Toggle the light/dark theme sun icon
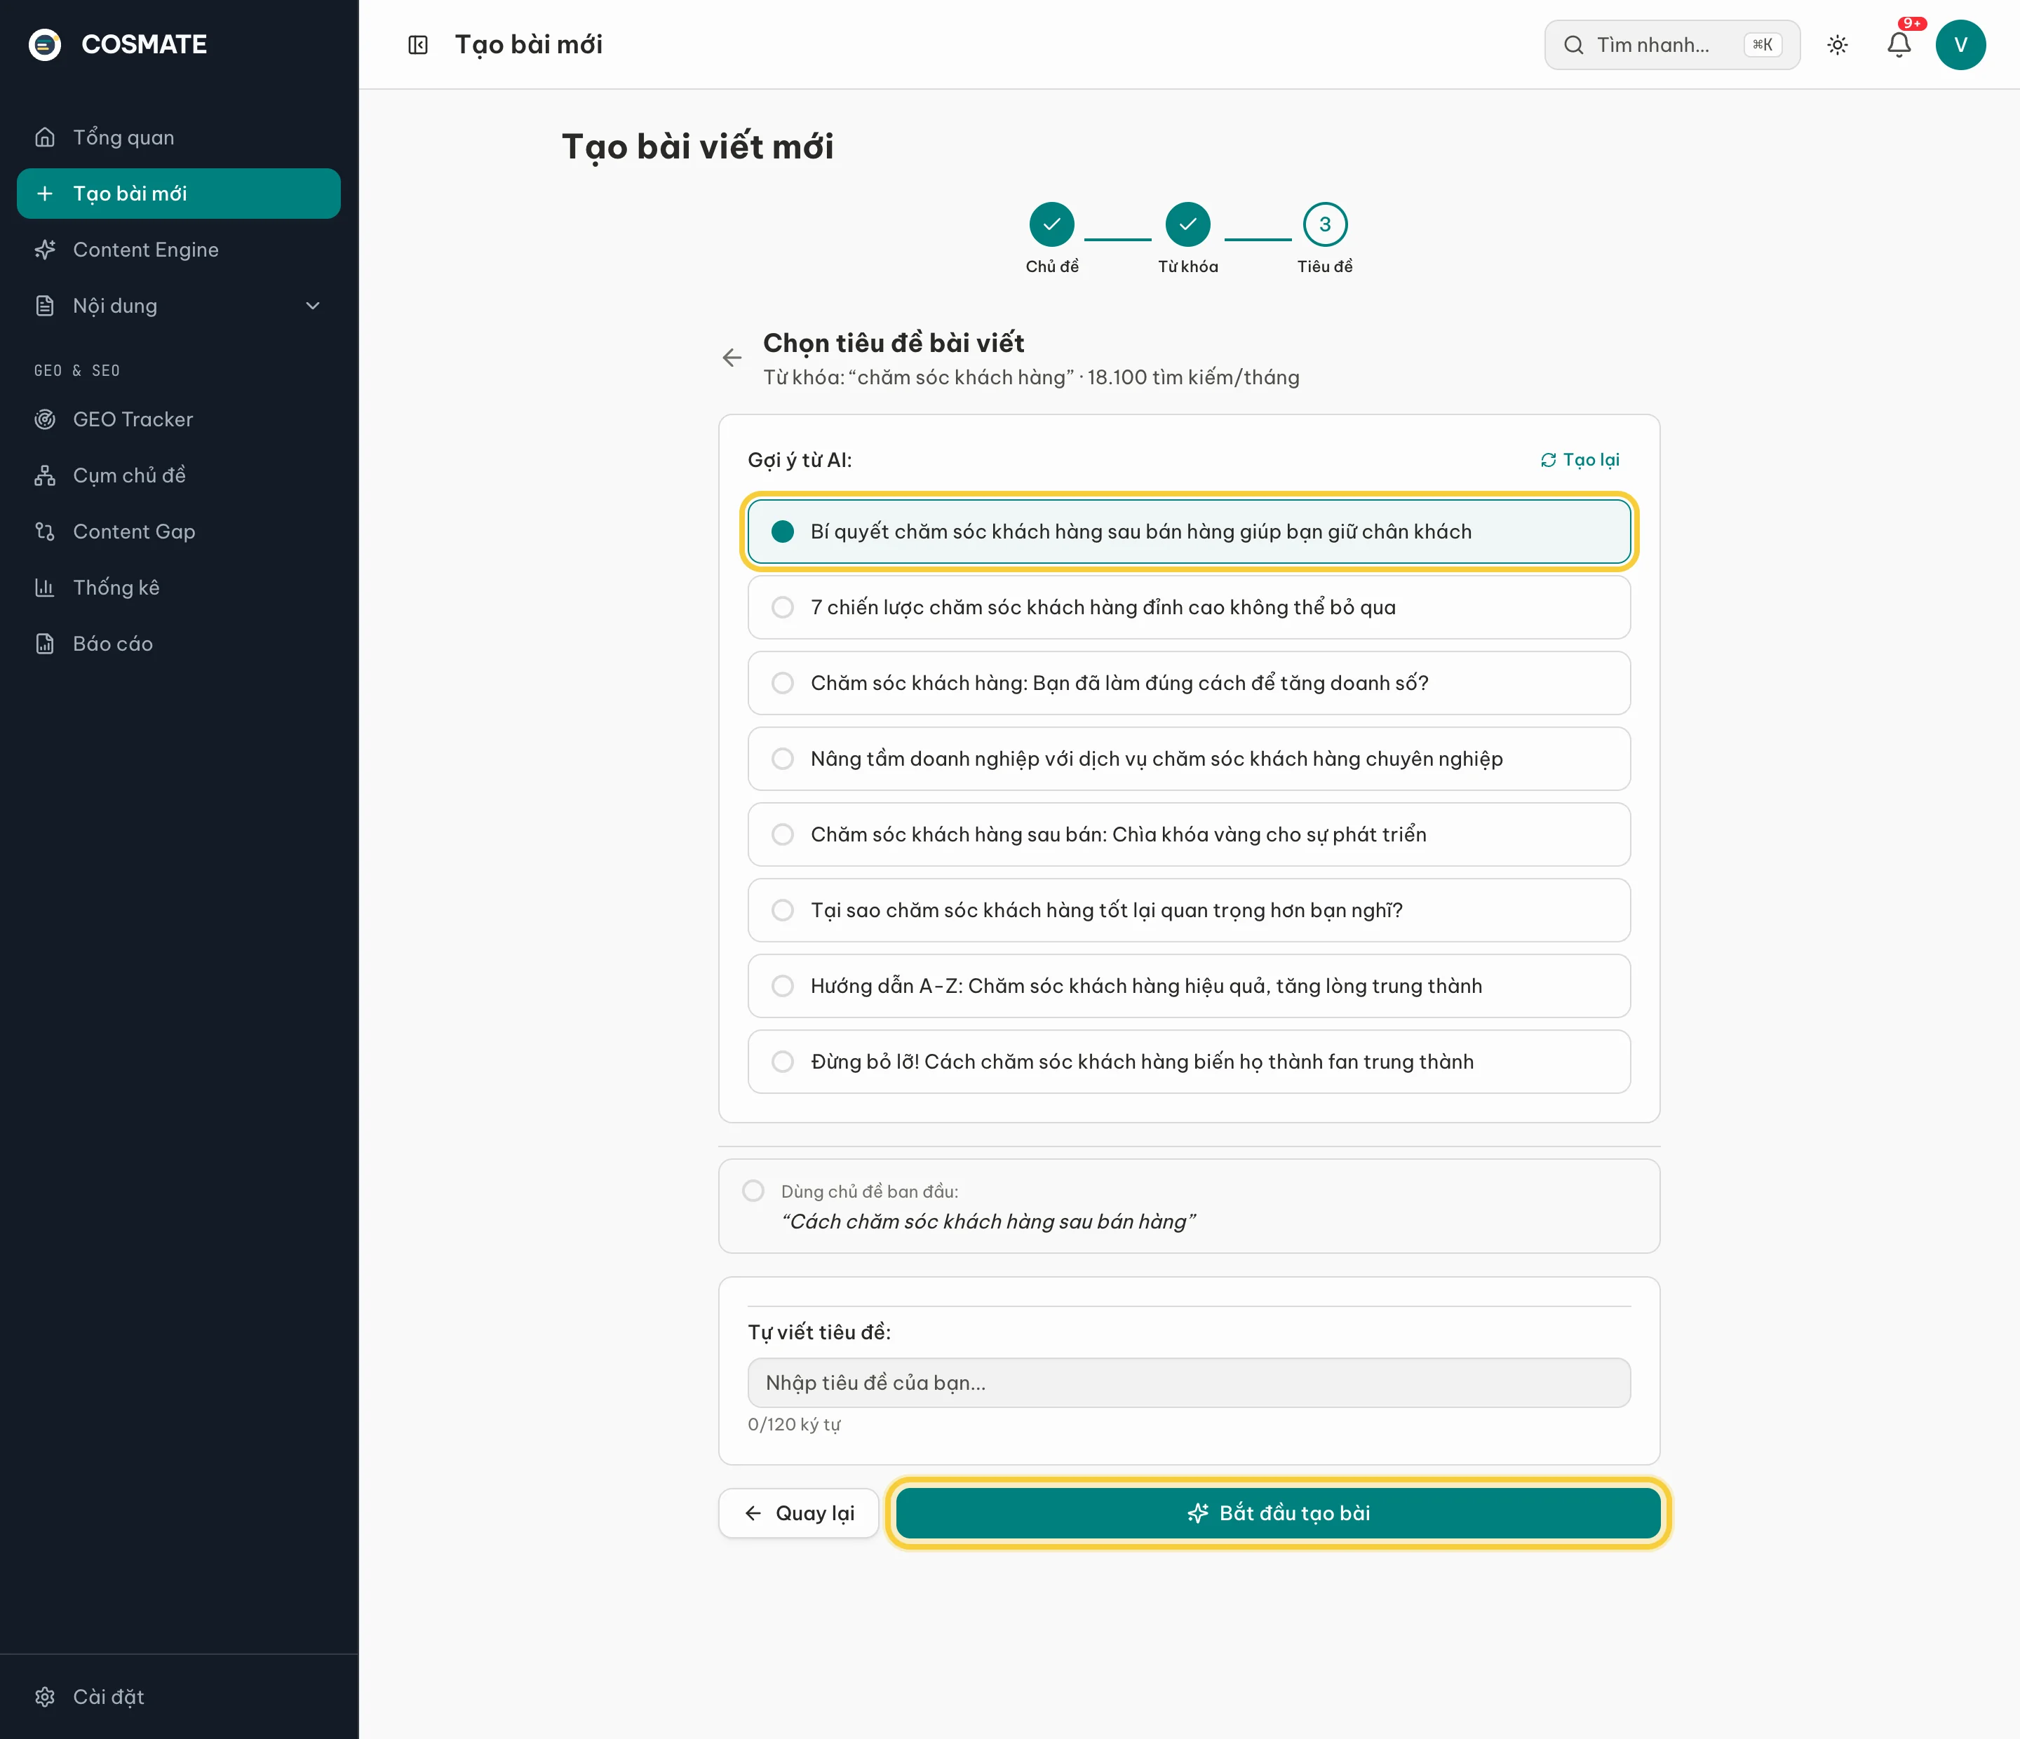 [1838, 45]
